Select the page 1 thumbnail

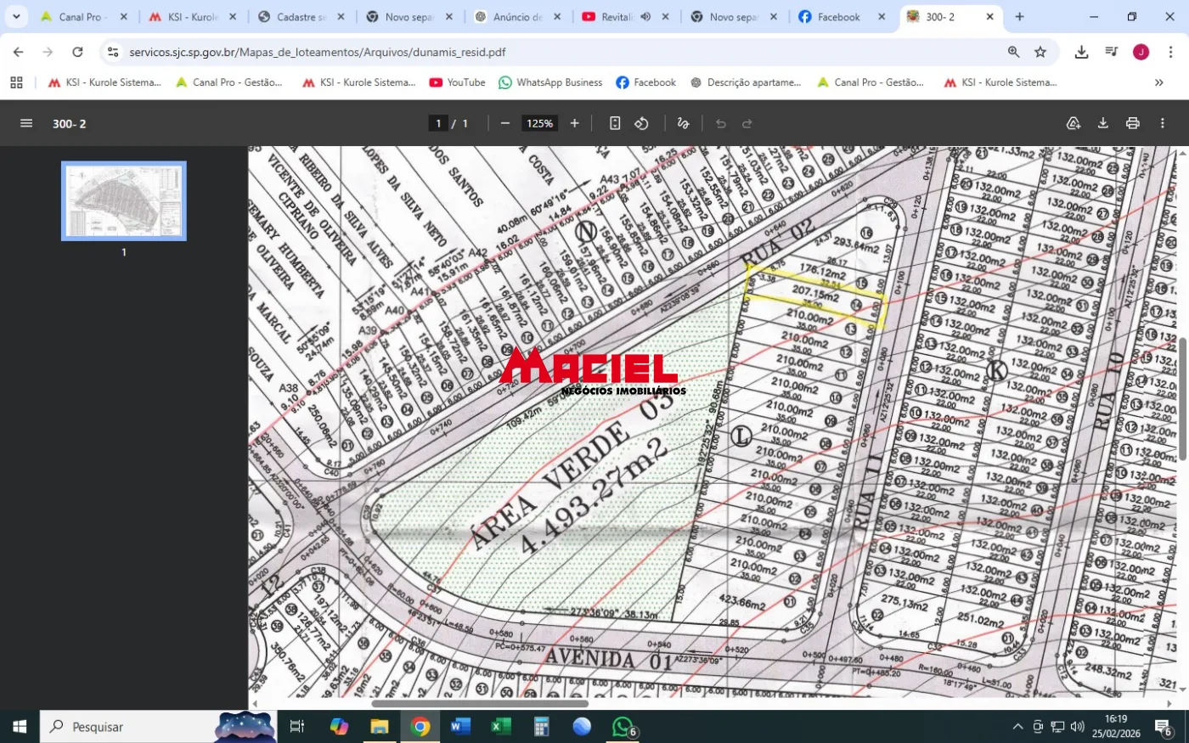coord(124,201)
